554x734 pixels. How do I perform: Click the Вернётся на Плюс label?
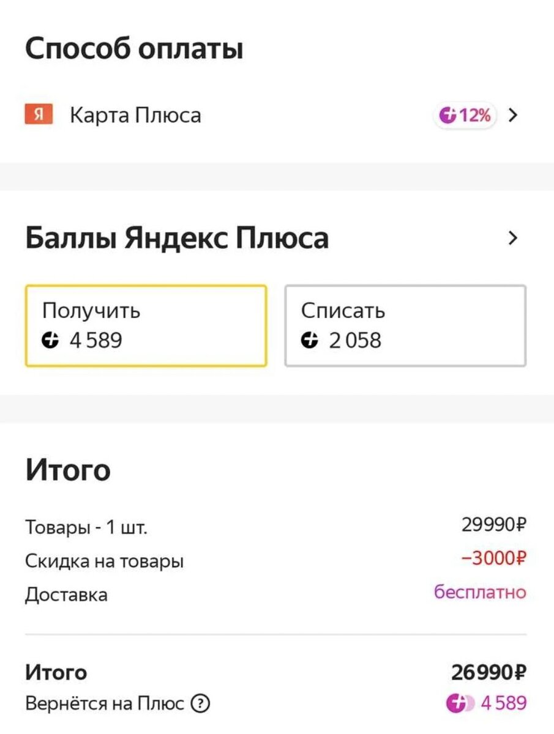pos(105,704)
